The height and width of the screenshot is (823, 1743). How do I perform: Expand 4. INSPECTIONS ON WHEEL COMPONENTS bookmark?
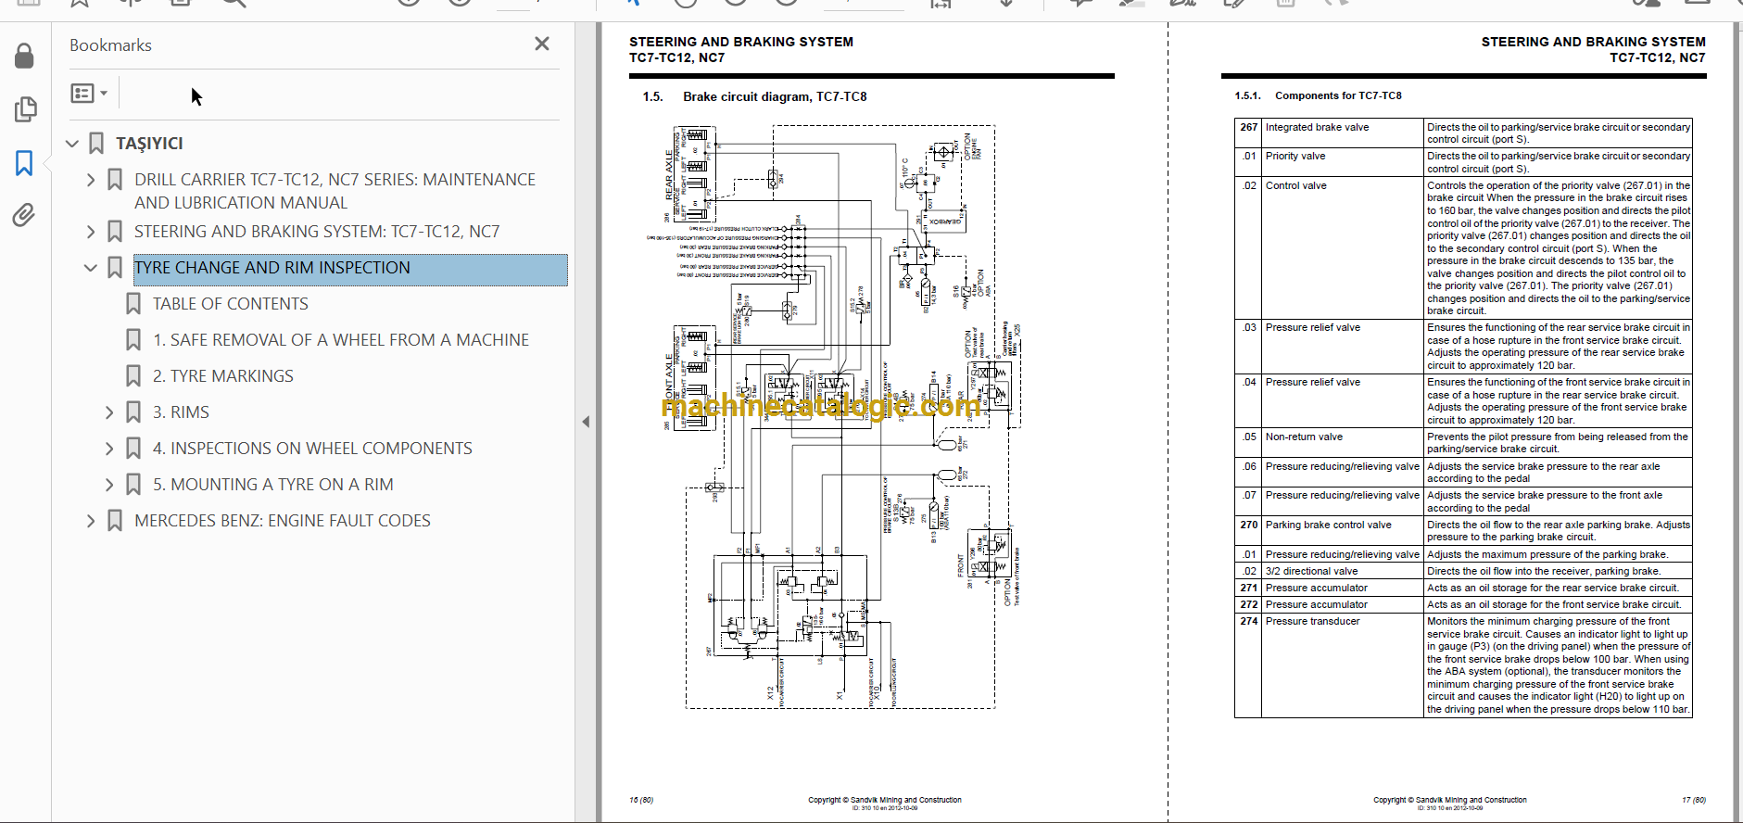point(109,449)
